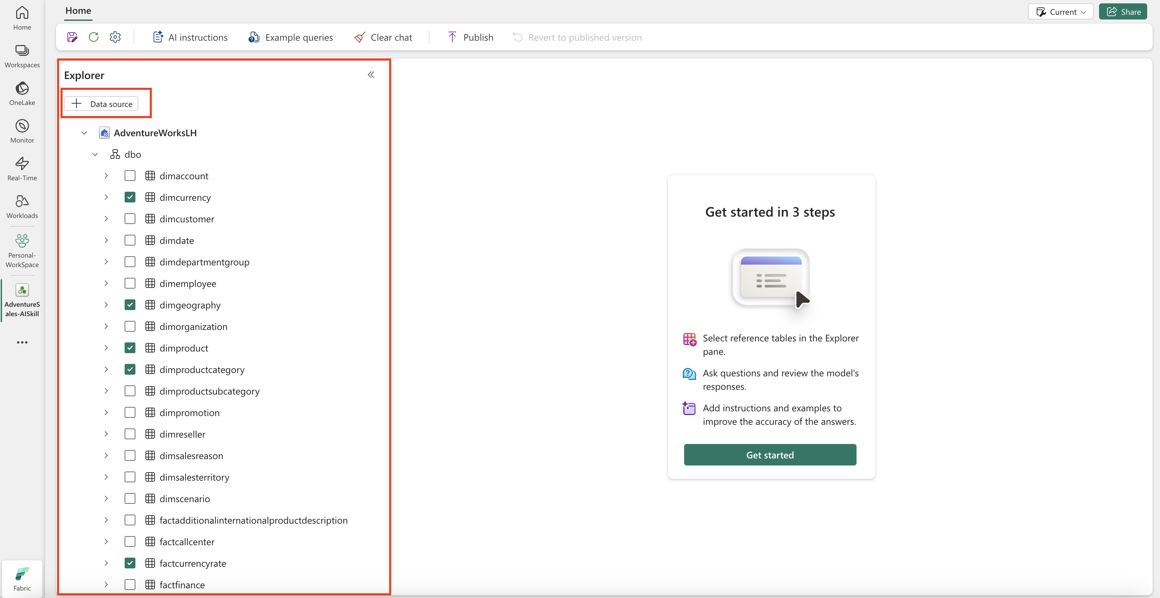Collapse the Explorer pane with double chevron
This screenshot has width=1160, height=598.
pos(371,75)
